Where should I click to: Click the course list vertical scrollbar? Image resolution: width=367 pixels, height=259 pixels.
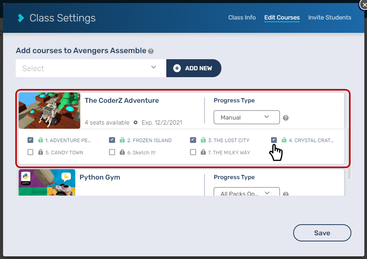coord(349,154)
